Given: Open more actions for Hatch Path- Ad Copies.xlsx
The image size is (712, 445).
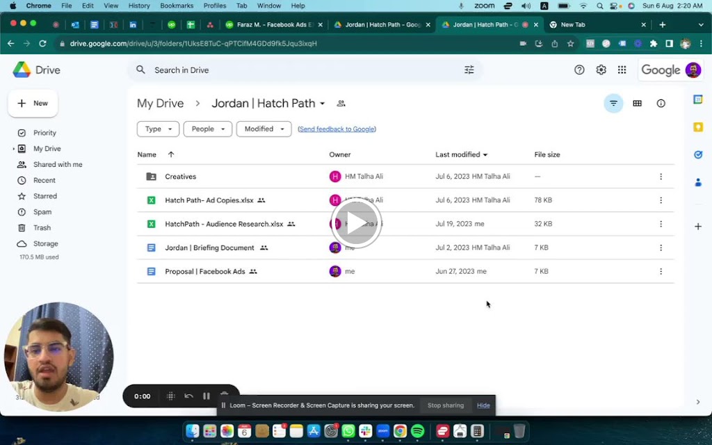Looking at the screenshot, I should [x=661, y=200].
